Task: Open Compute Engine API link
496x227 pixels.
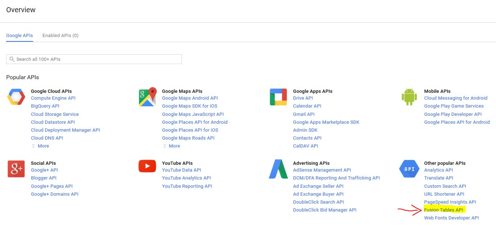Action: pyautogui.click(x=53, y=98)
